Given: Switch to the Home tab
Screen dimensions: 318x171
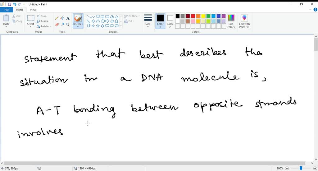Looking at the screenshot, I should click(20, 10).
